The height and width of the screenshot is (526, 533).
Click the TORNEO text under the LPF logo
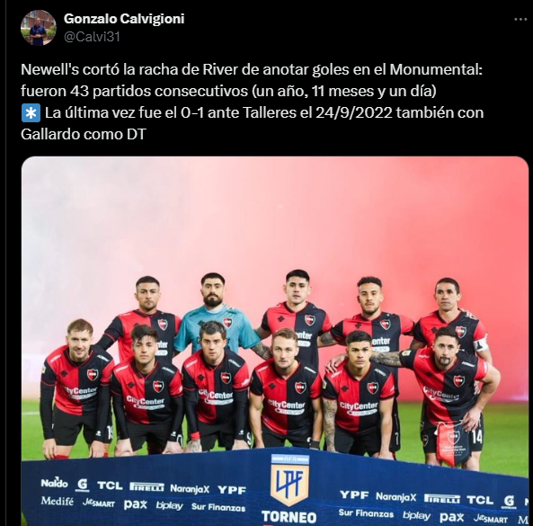pyautogui.click(x=289, y=517)
